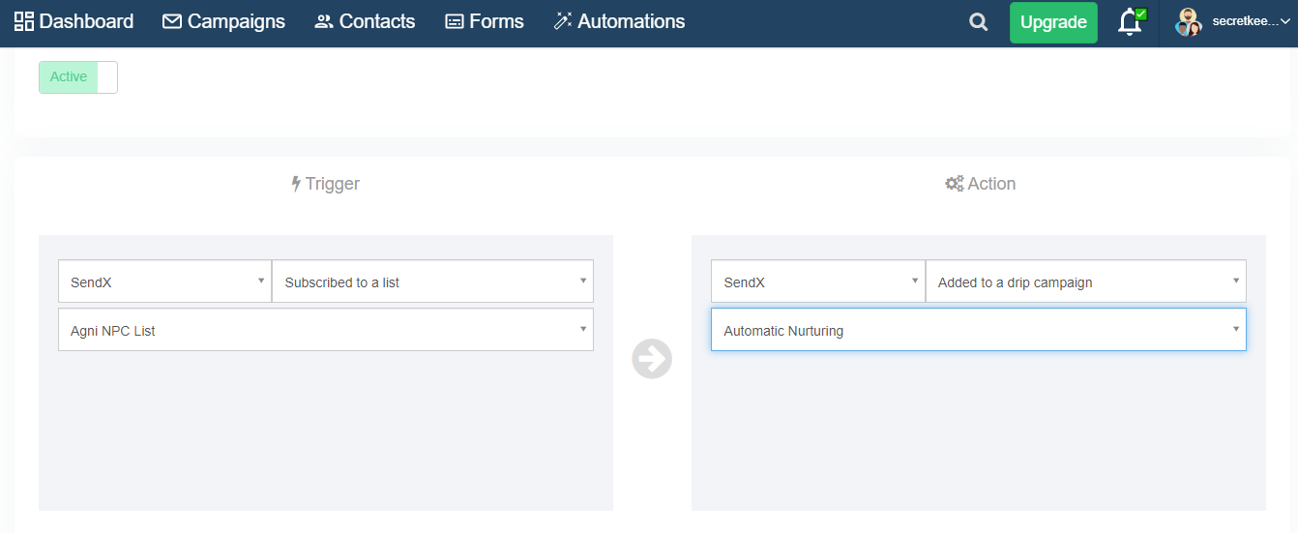Open the Automations menu item
The image size is (1298, 533).
(631, 21)
